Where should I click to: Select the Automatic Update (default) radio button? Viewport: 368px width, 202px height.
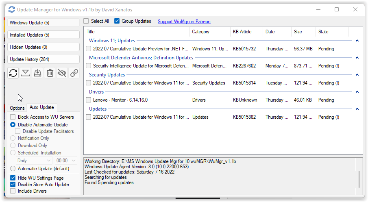pos(13,169)
